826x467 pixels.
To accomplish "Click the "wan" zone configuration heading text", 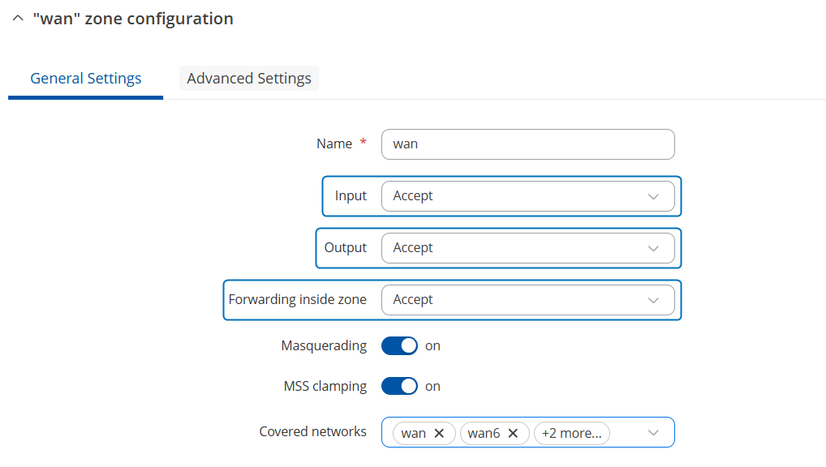I will pyautogui.click(x=133, y=19).
